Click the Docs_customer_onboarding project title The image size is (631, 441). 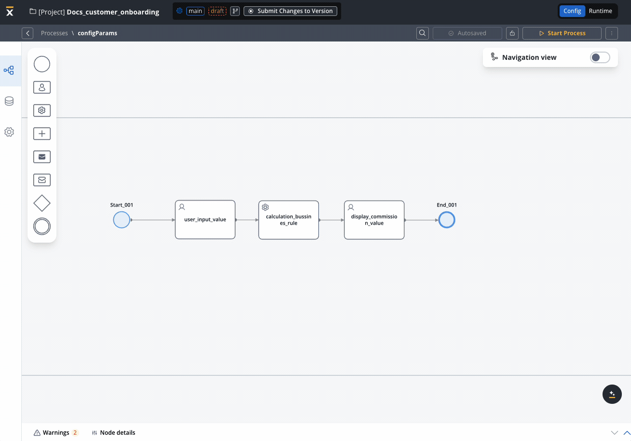[x=113, y=12]
